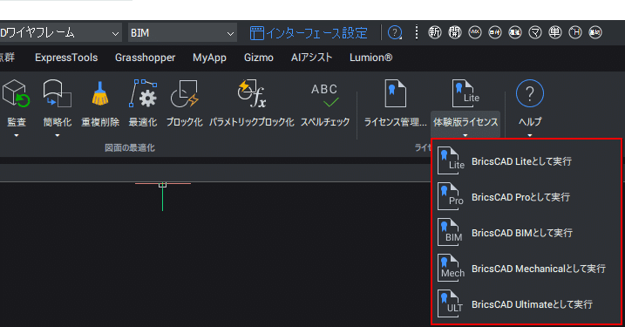Run the スペルチェック ABC tool
This screenshot has width=625, height=327.
click(x=324, y=95)
